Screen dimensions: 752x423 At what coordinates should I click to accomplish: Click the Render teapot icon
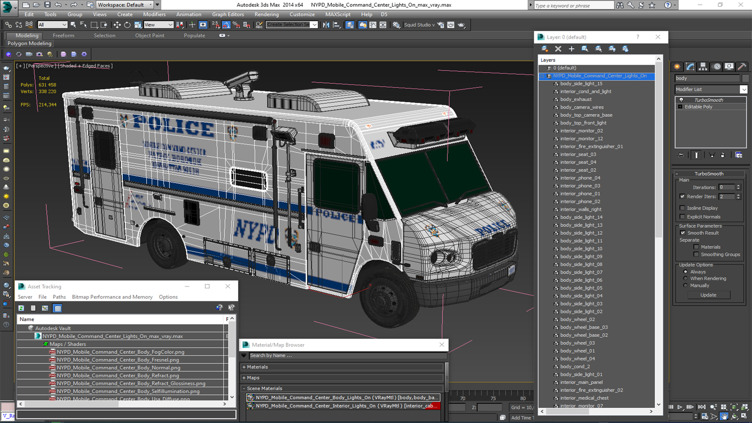[x=461, y=25]
